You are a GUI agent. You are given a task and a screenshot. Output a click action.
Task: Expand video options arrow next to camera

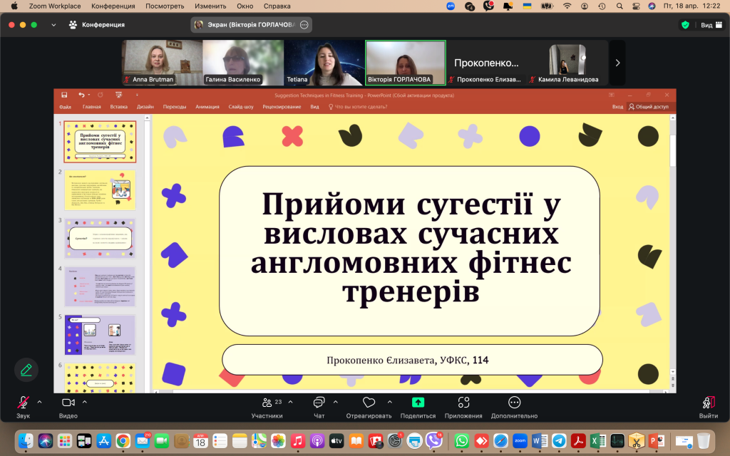(85, 402)
